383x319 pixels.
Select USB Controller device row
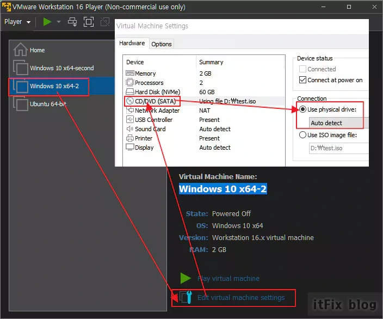coord(204,120)
